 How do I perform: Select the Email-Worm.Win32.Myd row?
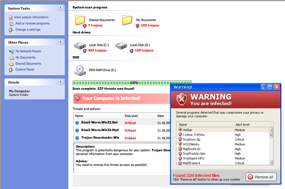[122, 130]
